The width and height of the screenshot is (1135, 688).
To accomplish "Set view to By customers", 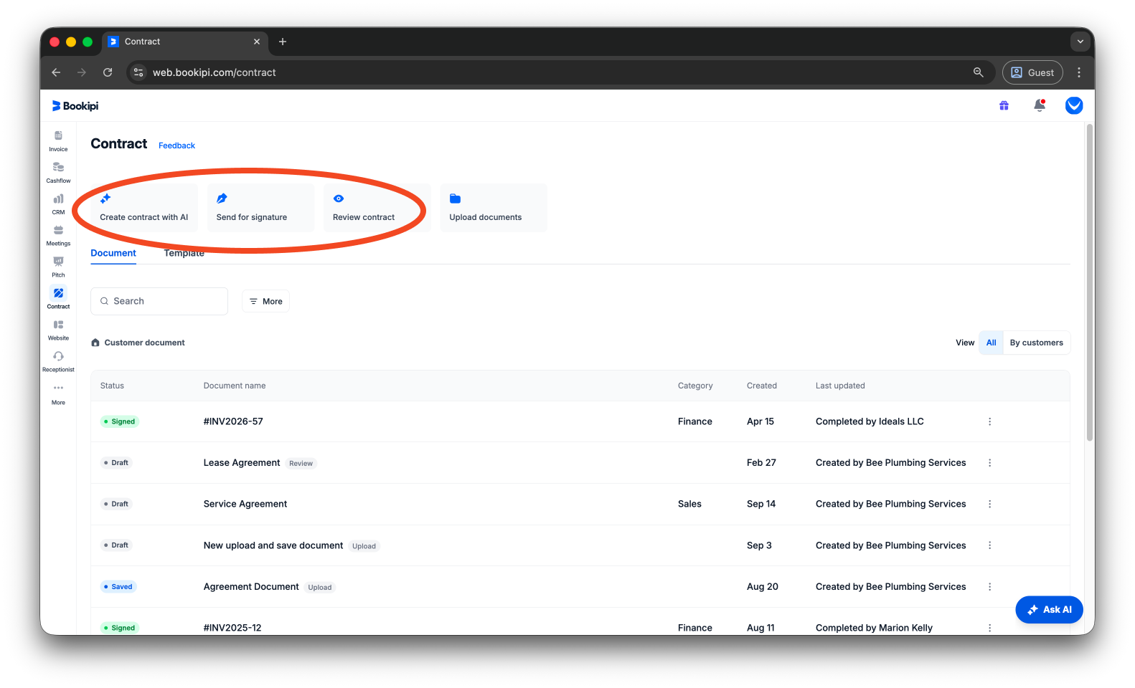I will [1036, 343].
